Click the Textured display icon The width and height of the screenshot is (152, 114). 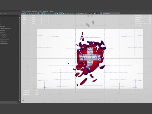coord(61,13)
